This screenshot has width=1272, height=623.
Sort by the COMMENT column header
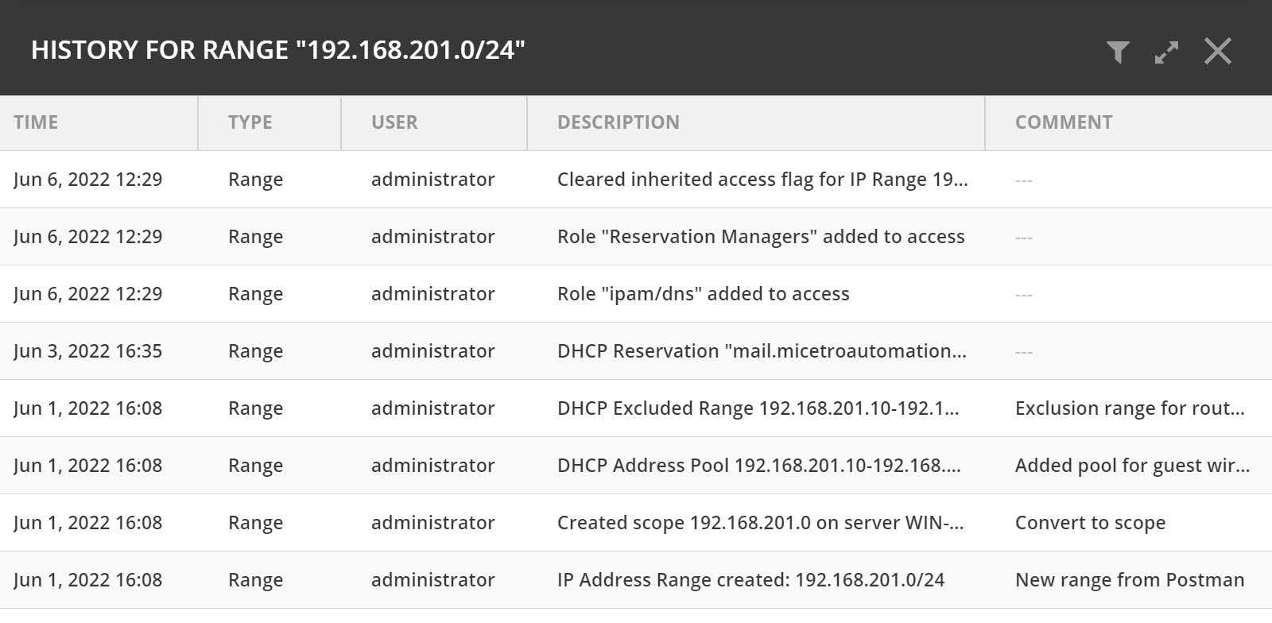[1129, 122]
